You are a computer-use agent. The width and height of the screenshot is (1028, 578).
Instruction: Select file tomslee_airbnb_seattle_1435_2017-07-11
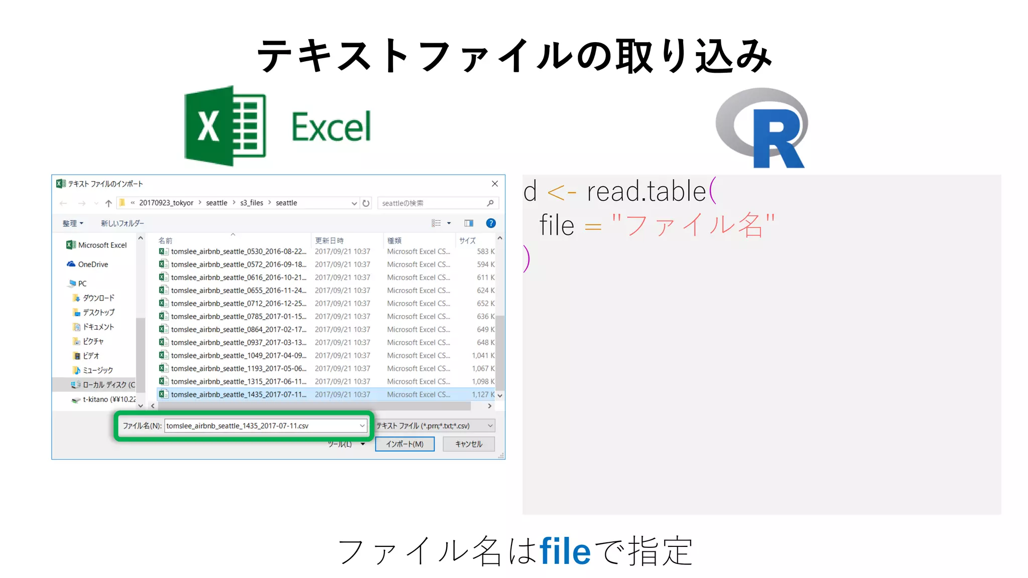(326, 395)
